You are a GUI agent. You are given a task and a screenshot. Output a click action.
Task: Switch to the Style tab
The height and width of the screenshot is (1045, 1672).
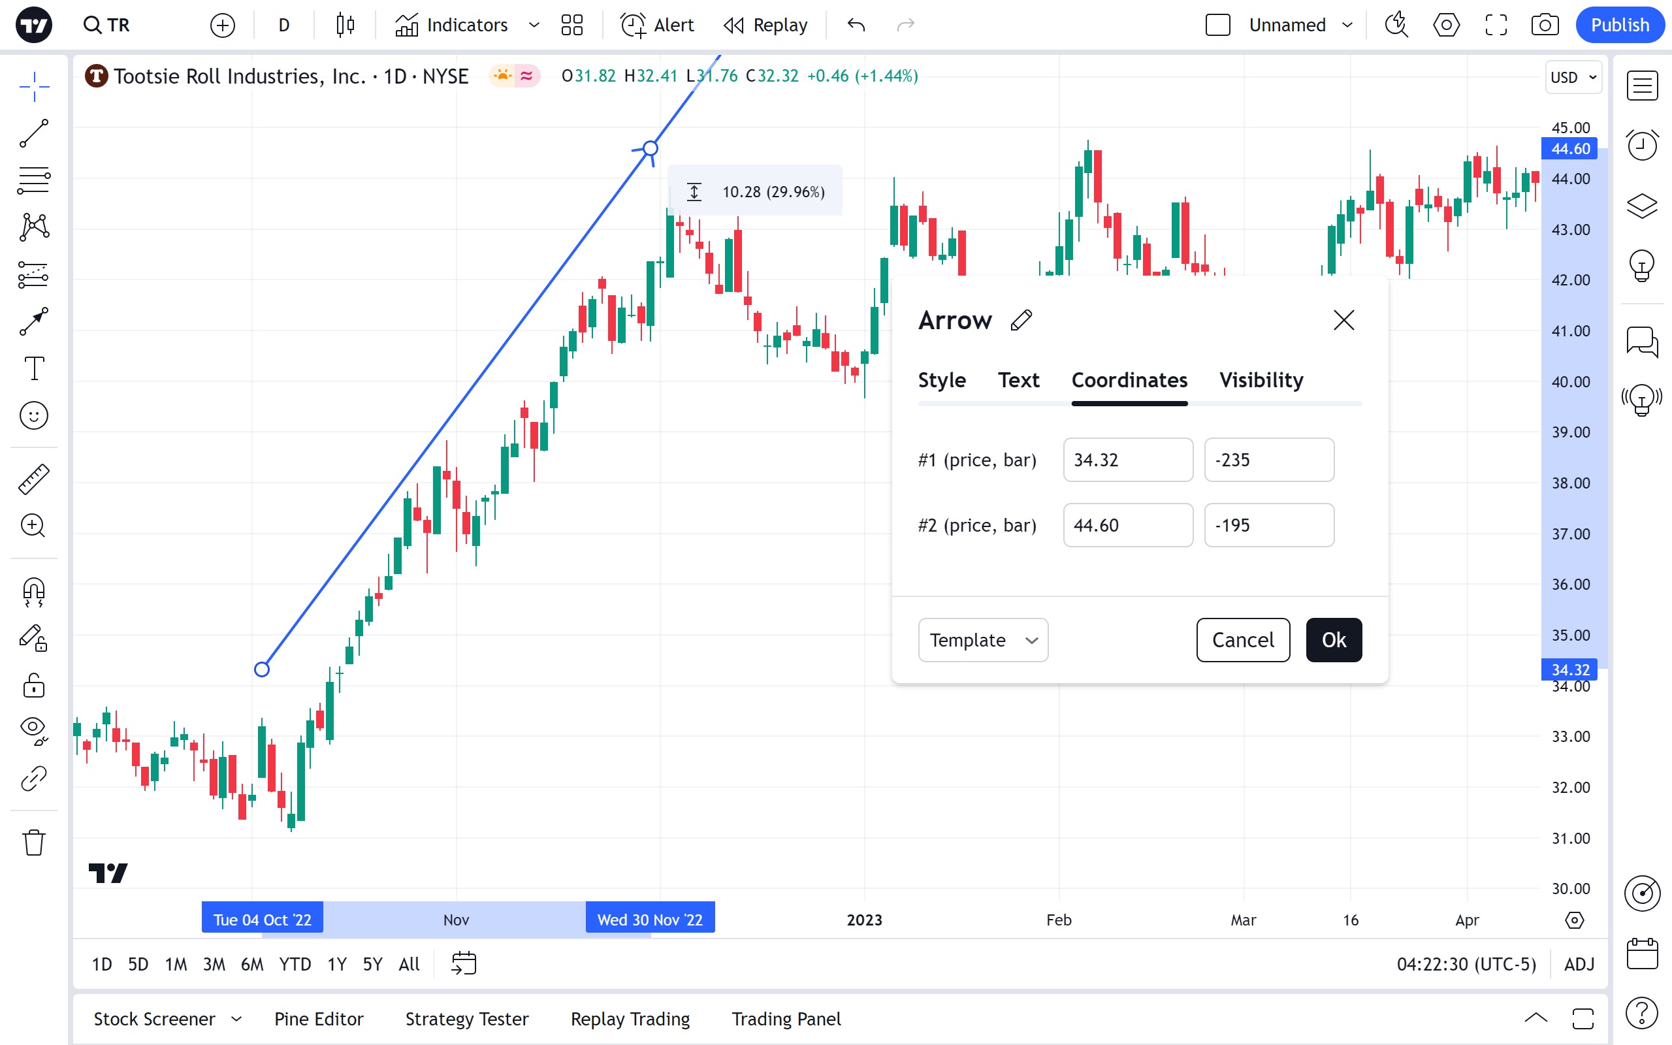pos(942,380)
